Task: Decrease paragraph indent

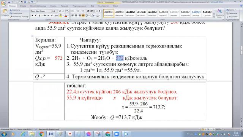Action: pyautogui.click(x=88, y=11)
